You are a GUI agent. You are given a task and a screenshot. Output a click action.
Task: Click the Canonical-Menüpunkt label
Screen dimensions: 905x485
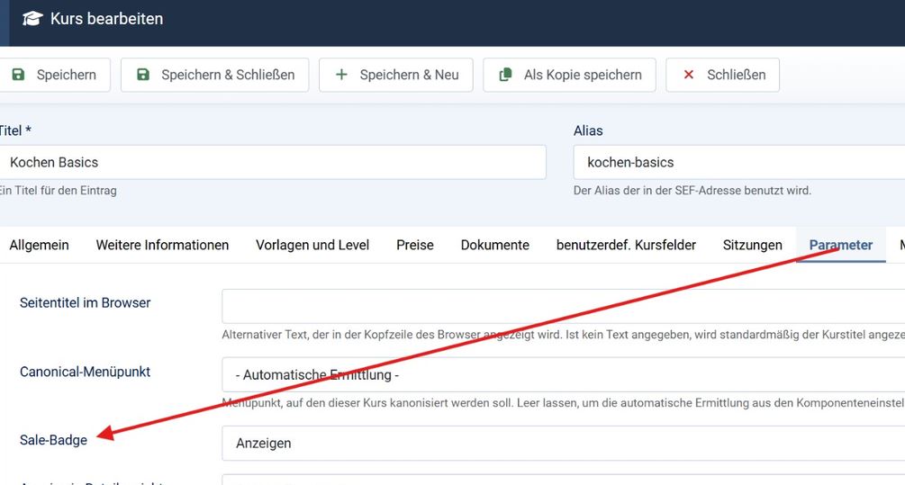[85, 372]
